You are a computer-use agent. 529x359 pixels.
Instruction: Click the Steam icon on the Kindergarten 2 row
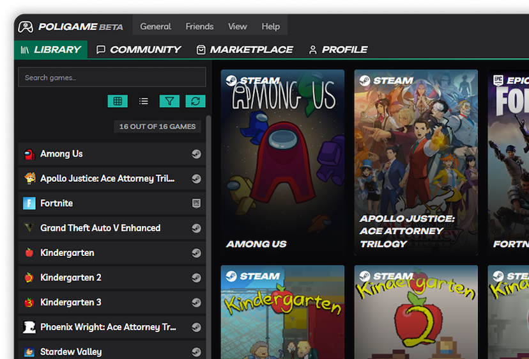[196, 278]
